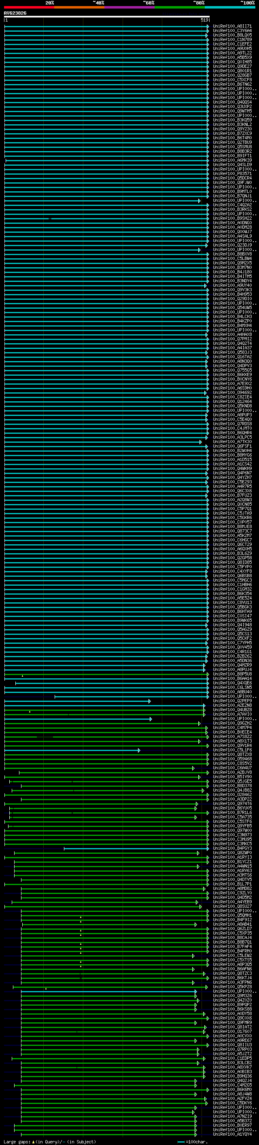Click hit label UniRef100_A2BJV8
The width and height of the screenshot is (259, 1145).
232,773
